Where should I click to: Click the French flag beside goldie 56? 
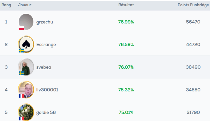[x=21, y=119]
